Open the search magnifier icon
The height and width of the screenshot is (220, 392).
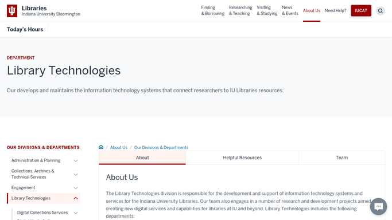point(381,11)
